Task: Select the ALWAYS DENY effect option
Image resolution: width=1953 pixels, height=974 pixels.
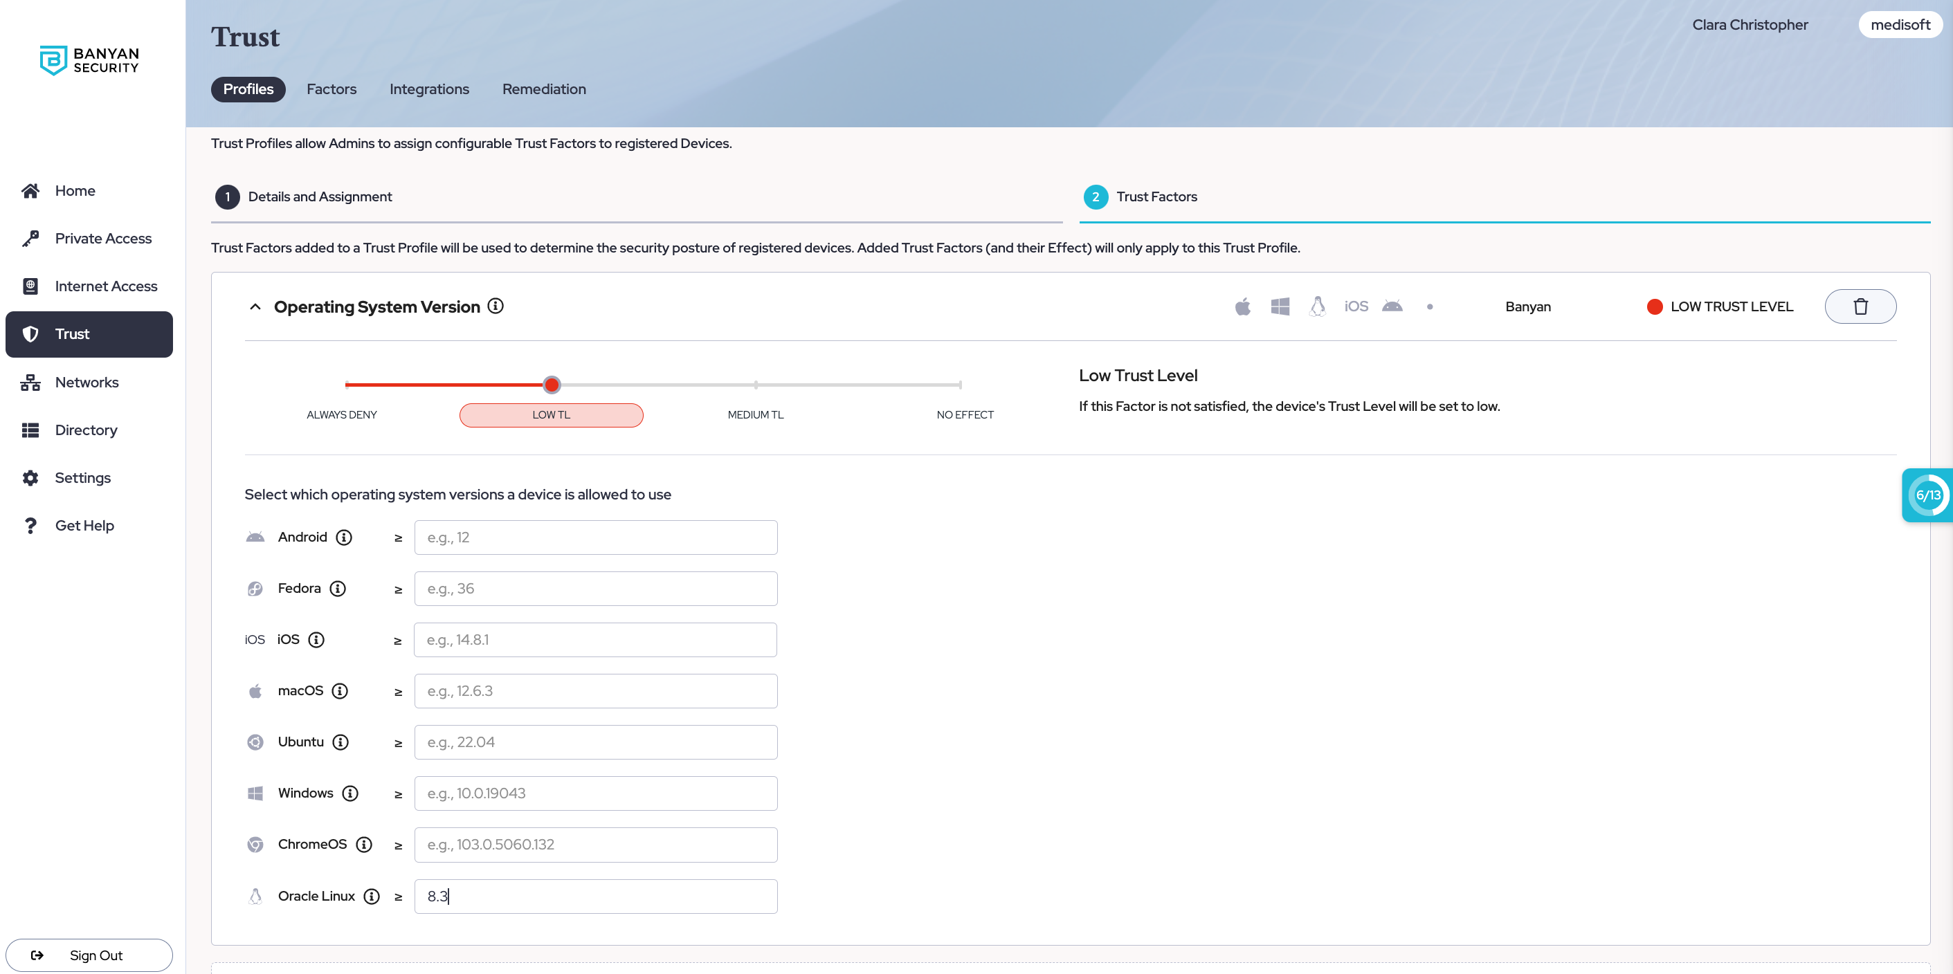Action: pos(341,414)
